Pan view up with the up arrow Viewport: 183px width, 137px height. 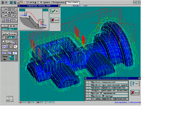[6, 9]
